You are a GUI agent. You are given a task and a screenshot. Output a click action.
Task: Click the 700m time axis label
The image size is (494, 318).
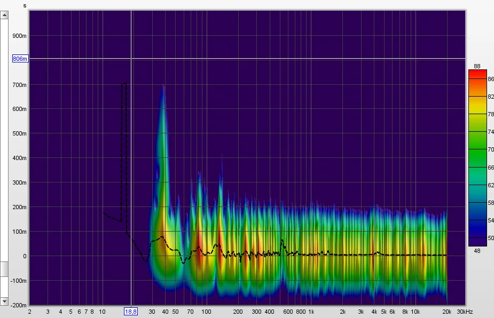point(19,85)
